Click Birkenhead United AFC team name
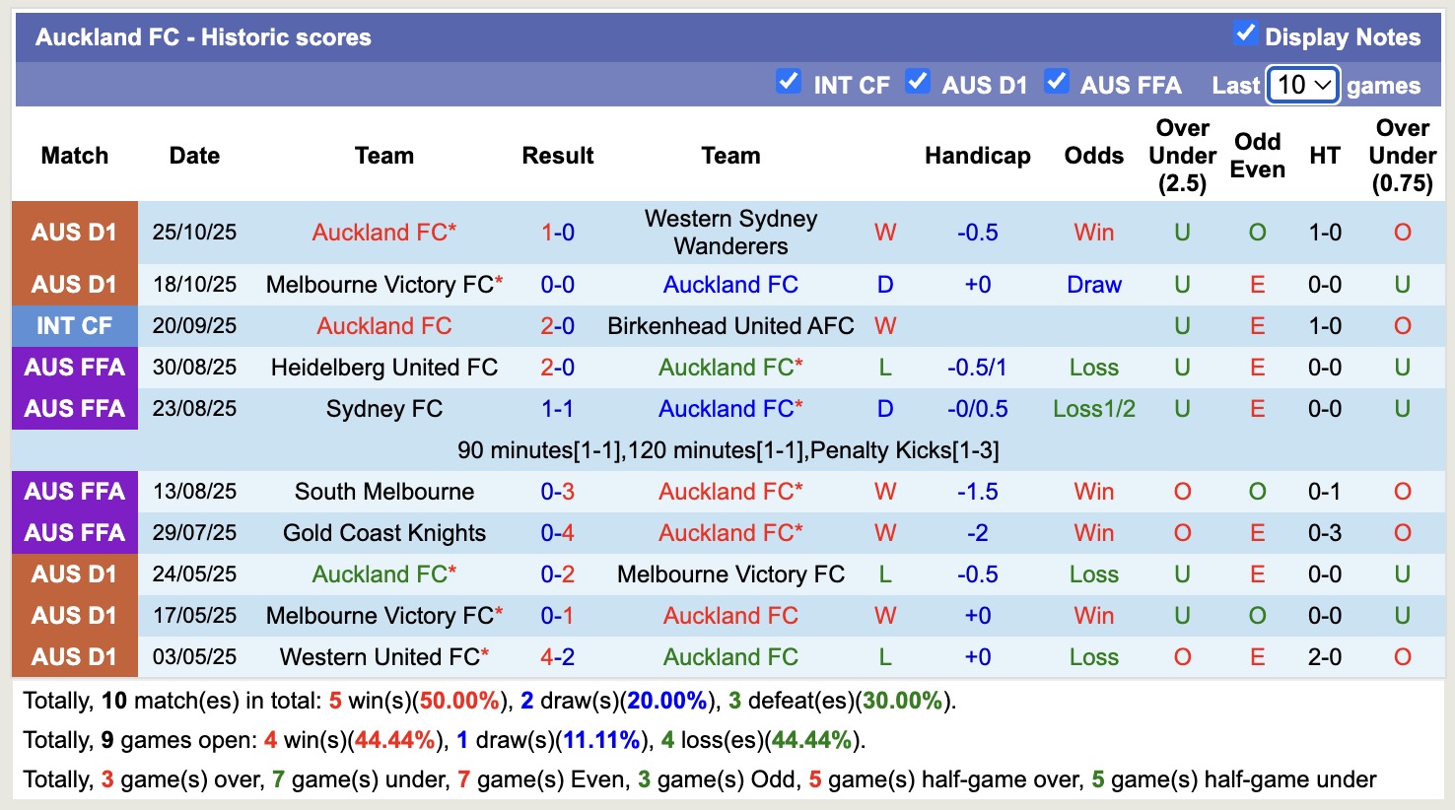The image size is (1455, 810). [x=729, y=325]
